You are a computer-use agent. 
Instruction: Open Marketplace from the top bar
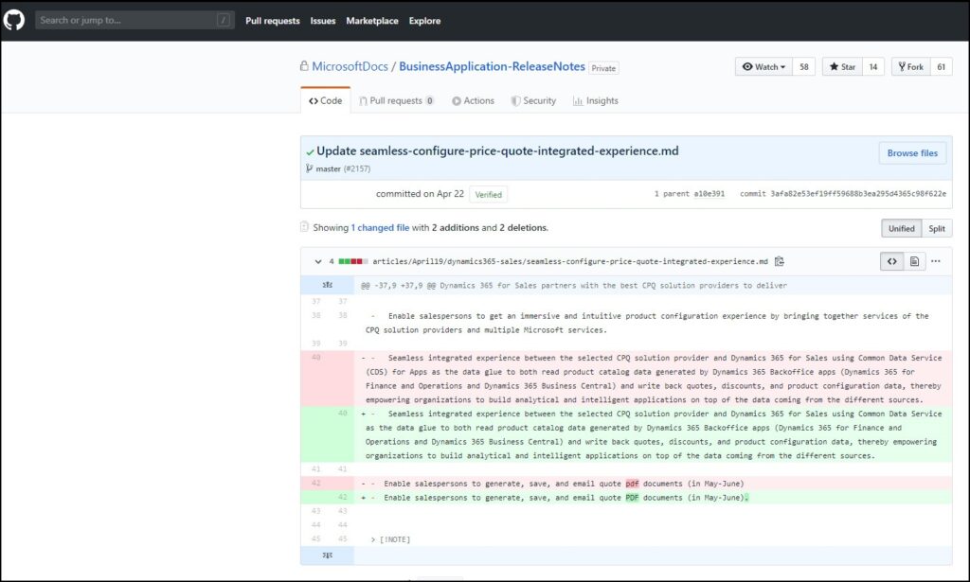371,20
